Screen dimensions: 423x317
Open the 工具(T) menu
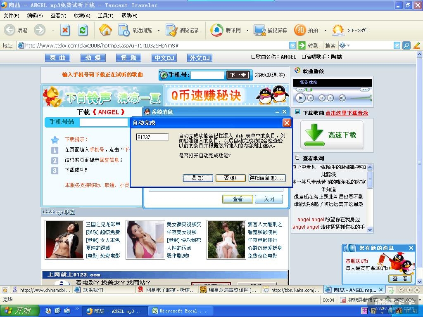click(105, 16)
